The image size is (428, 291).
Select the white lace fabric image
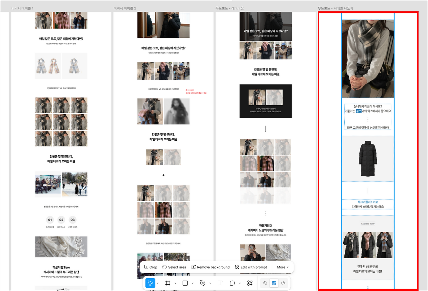61,247
